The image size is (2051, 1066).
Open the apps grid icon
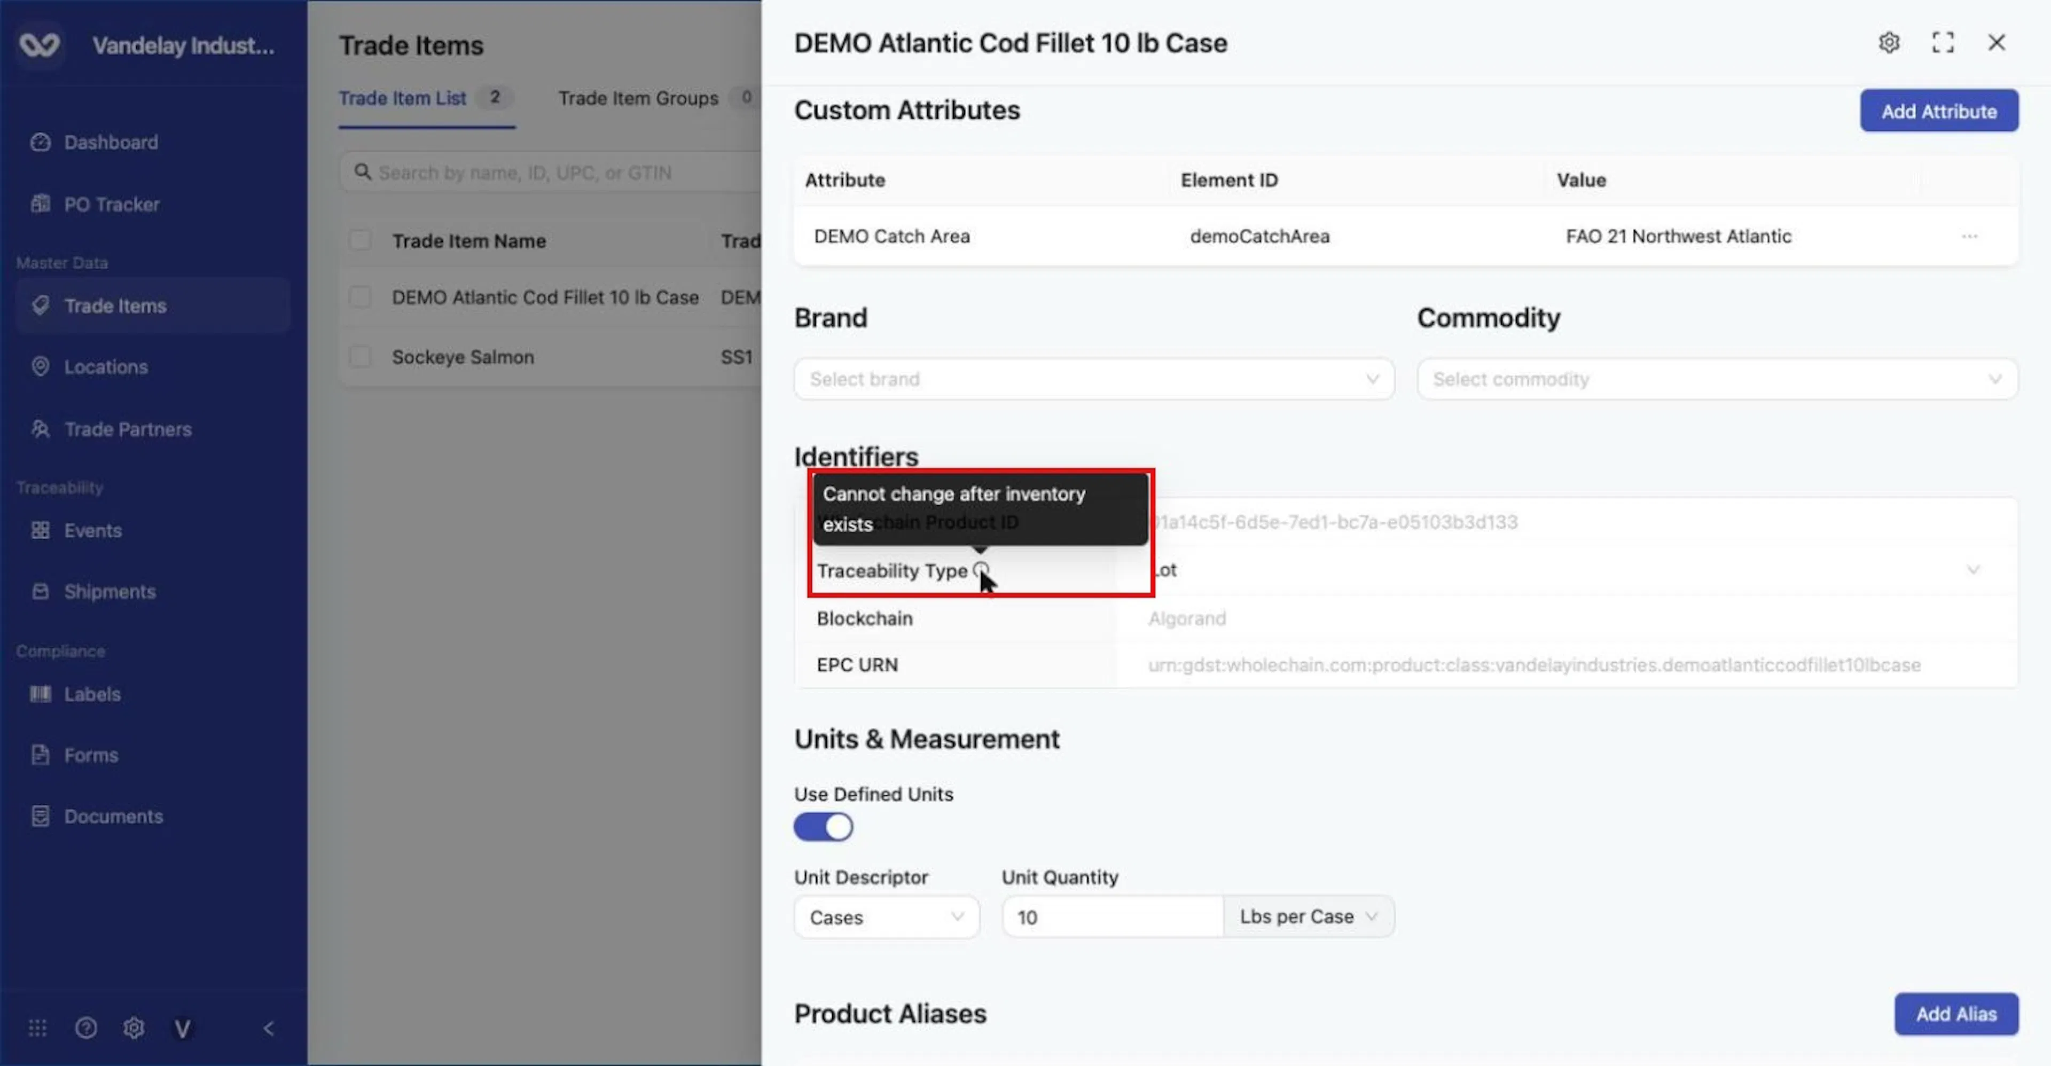(37, 1029)
